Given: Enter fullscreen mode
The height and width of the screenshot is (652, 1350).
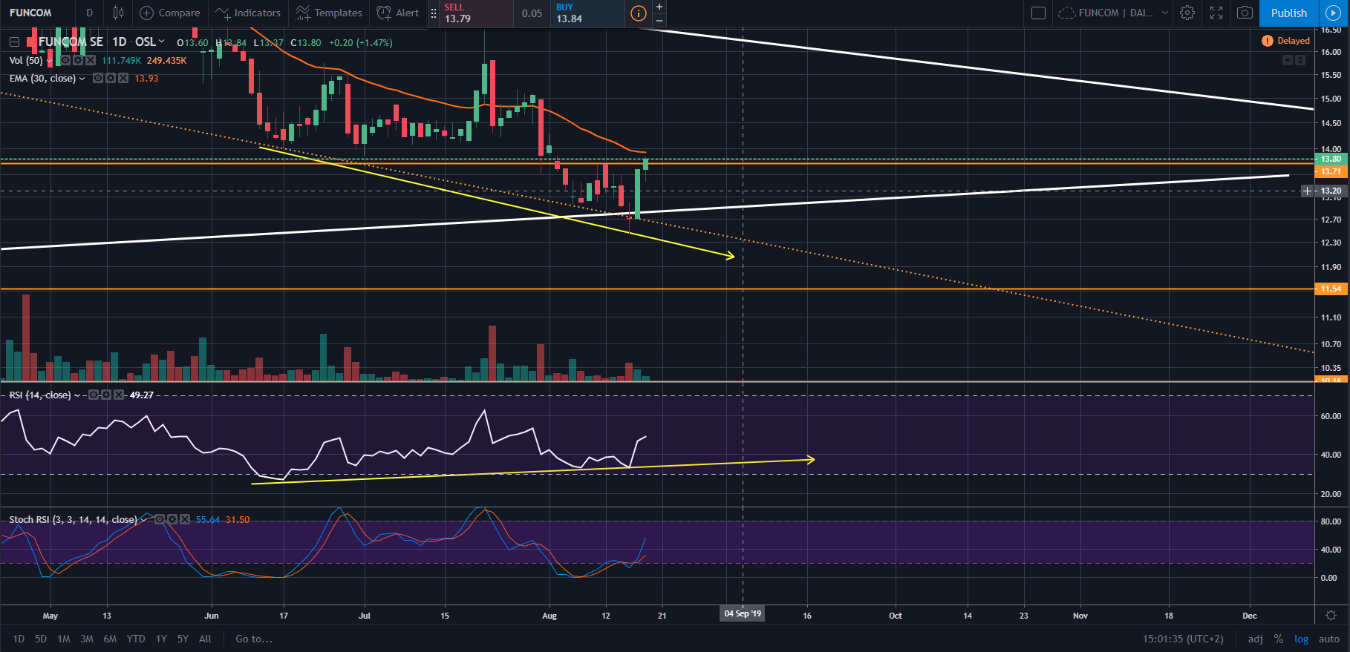Looking at the screenshot, I should pyautogui.click(x=1216, y=13).
